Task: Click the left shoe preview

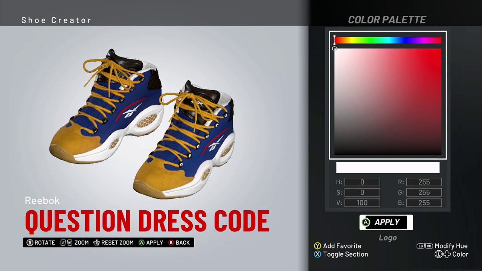Action: pyautogui.click(x=107, y=107)
